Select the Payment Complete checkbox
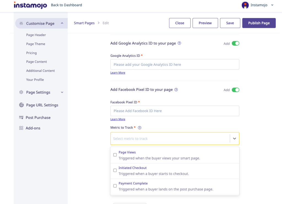This screenshot has width=282, height=204. click(x=115, y=186)
